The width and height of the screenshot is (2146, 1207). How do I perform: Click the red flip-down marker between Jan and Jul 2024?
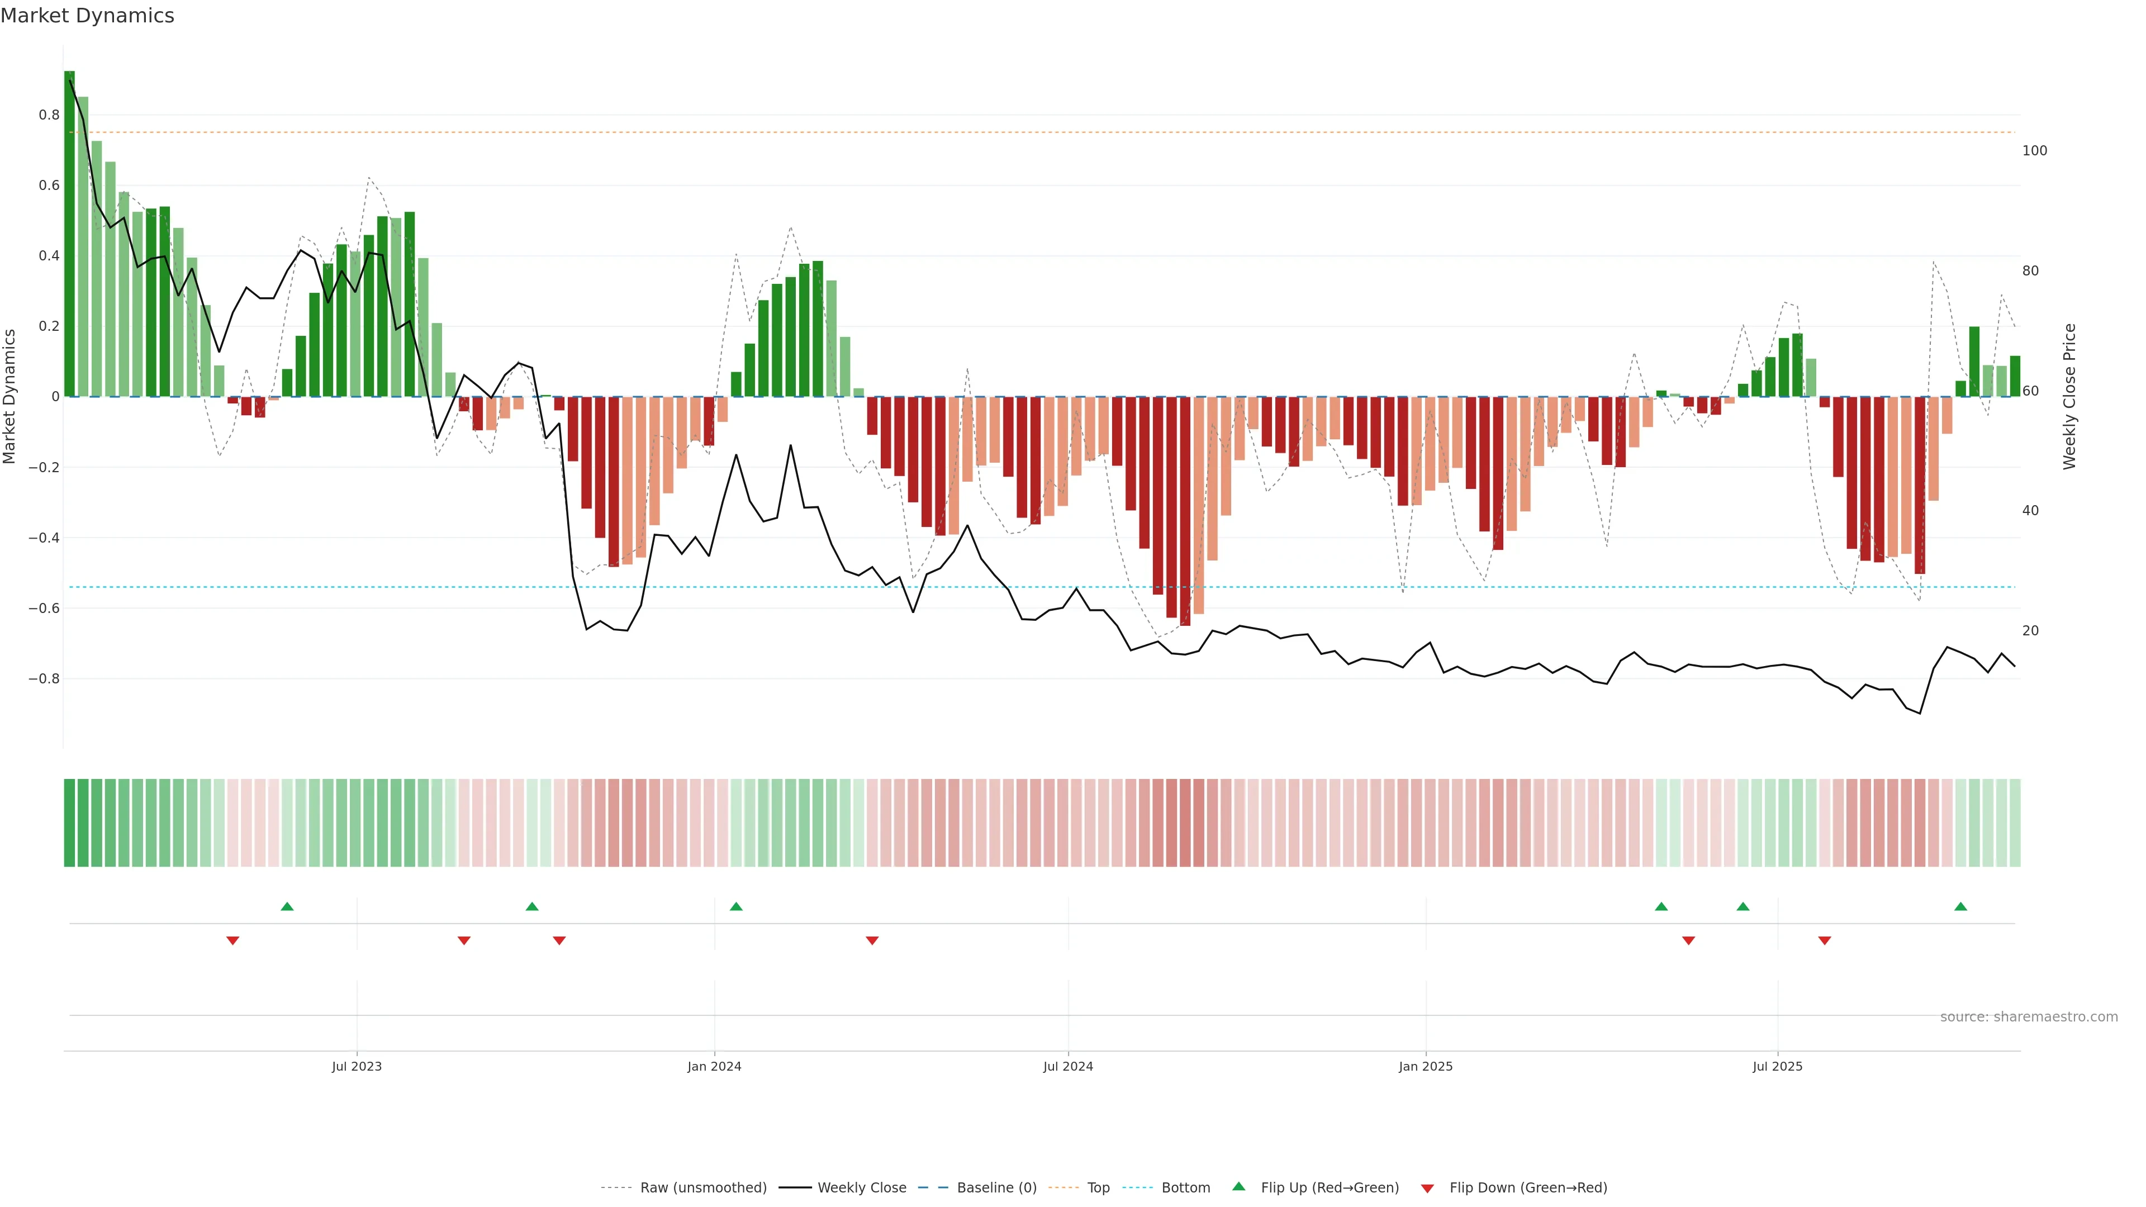pos(872,940)
